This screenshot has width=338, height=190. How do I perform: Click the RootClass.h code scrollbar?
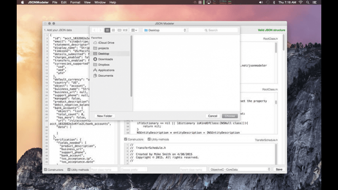coord(276,48)
